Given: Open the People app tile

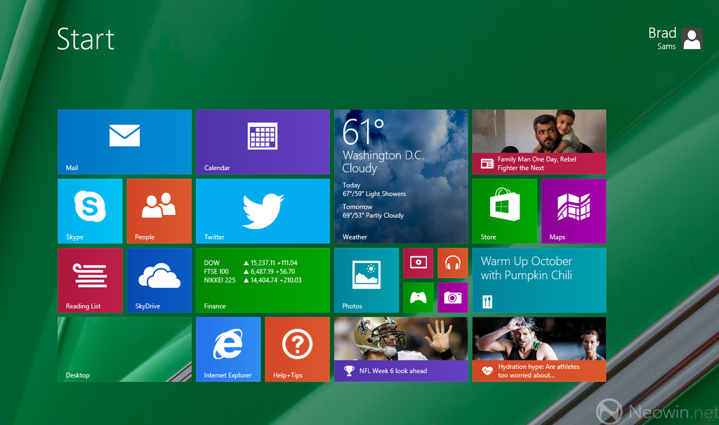Looking at the screenshot, I should [x=159, y=211].
